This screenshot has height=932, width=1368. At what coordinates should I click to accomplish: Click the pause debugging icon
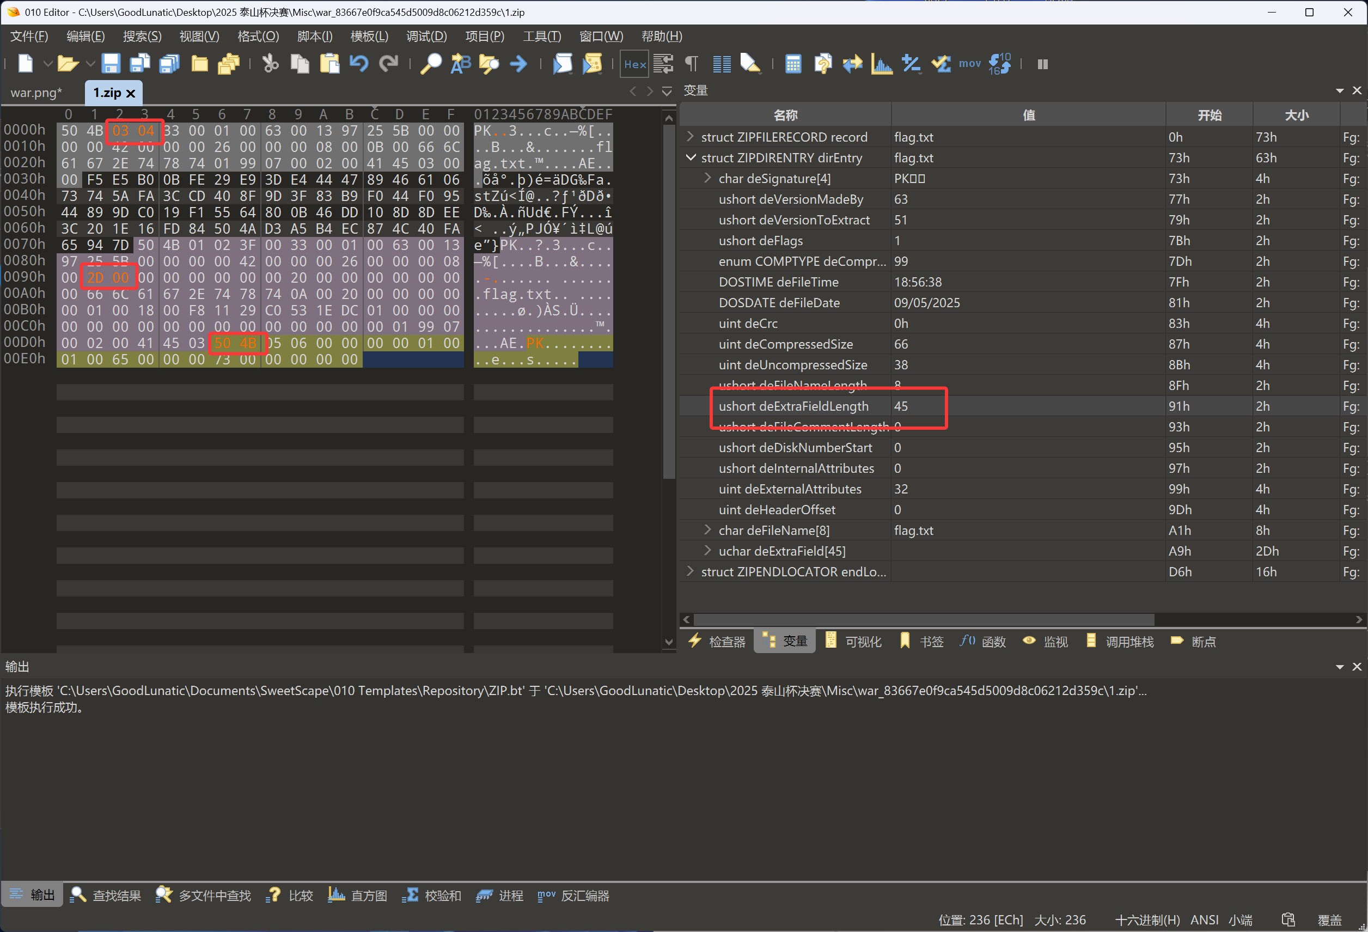tap(1042, 64)
